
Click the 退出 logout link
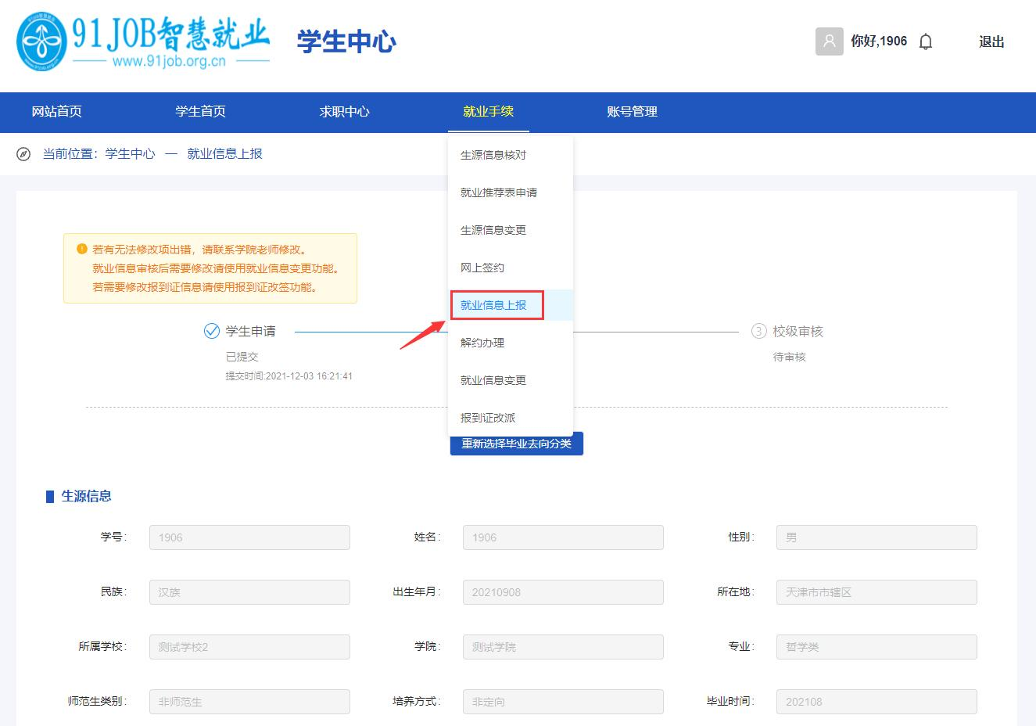tap(991, 42)
